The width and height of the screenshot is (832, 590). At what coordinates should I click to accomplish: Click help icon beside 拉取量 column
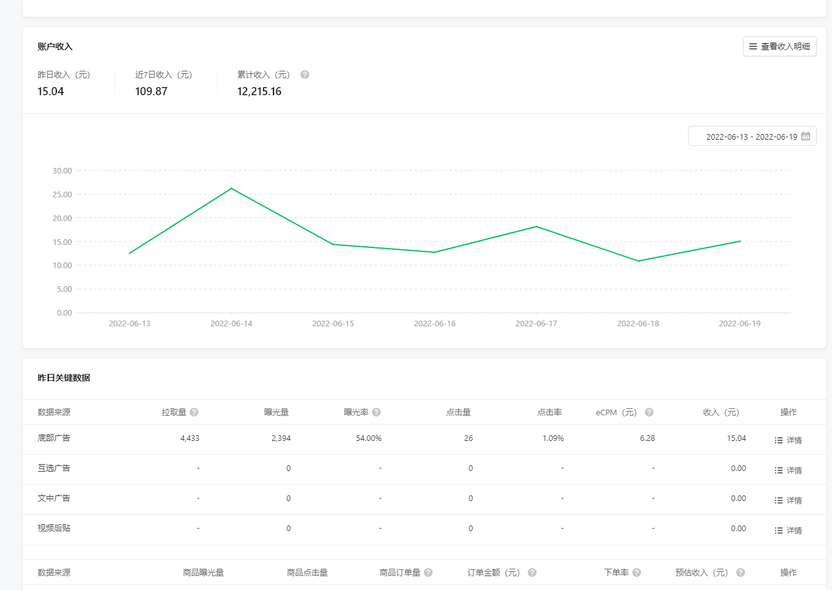pos(194,412)
